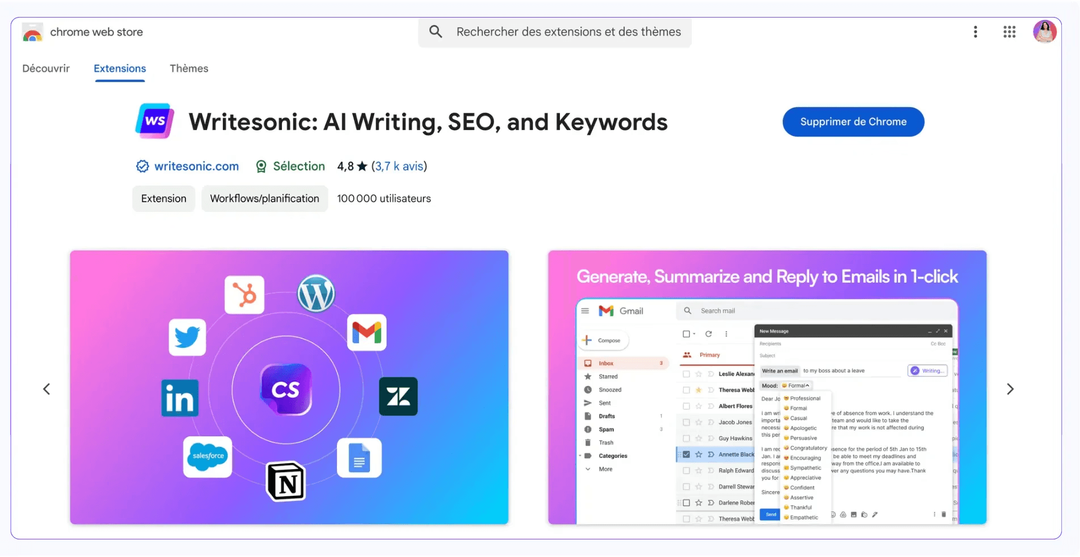
Task: Click the central CS logo icon
Action: pyautogui.click(x=286, y=389)
